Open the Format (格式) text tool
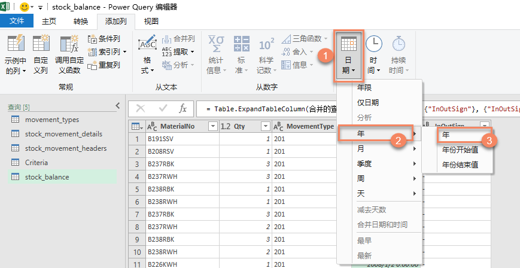Screen dimensions: 520x268 tap(147, 54)
